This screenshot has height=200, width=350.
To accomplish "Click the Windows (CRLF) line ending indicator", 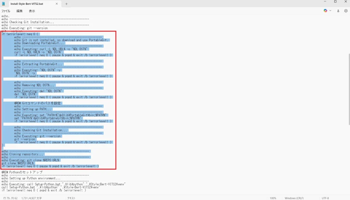I will tap(294, 198).
